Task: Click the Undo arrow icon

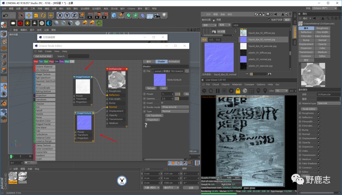Action: pos(5,15)
